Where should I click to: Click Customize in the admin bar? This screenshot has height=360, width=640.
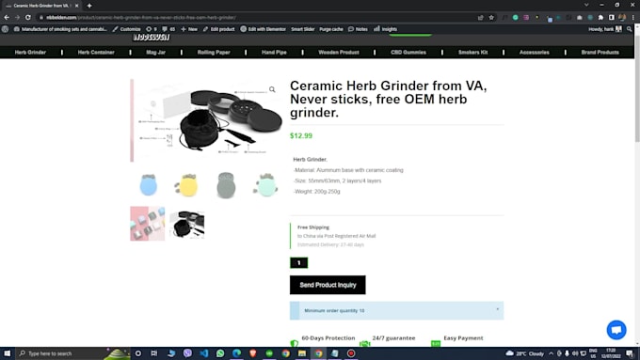tap(126, 29)
